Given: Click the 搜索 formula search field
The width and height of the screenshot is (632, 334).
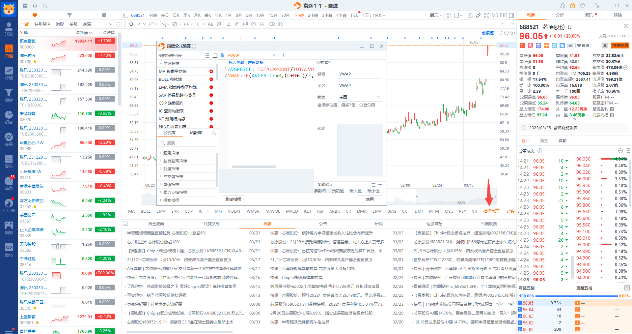Looking at the screenshot, I should pyautogui.click(x=188, y=143).
